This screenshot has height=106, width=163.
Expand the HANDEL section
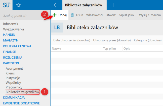coord(9,35)
